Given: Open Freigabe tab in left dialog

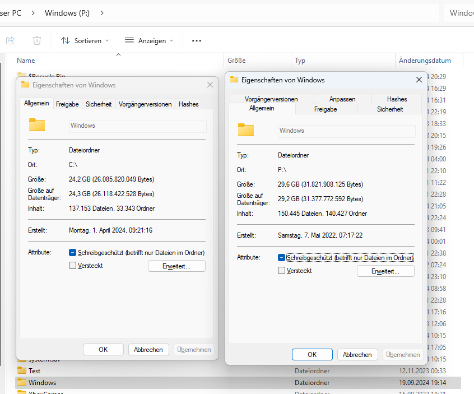Looking at the screenshot, I should (67, 104).
